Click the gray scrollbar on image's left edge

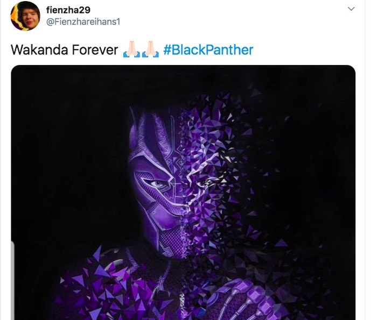tap(12, 280)
